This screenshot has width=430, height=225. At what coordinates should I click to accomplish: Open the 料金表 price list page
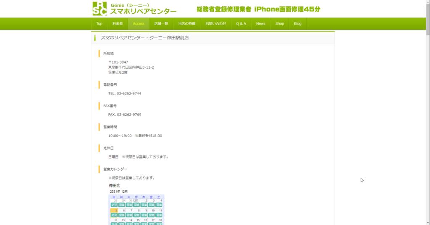[x=118, y=23]
